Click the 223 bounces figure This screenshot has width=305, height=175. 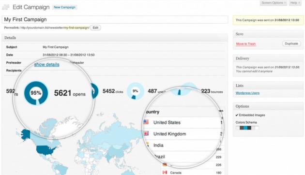212,91
